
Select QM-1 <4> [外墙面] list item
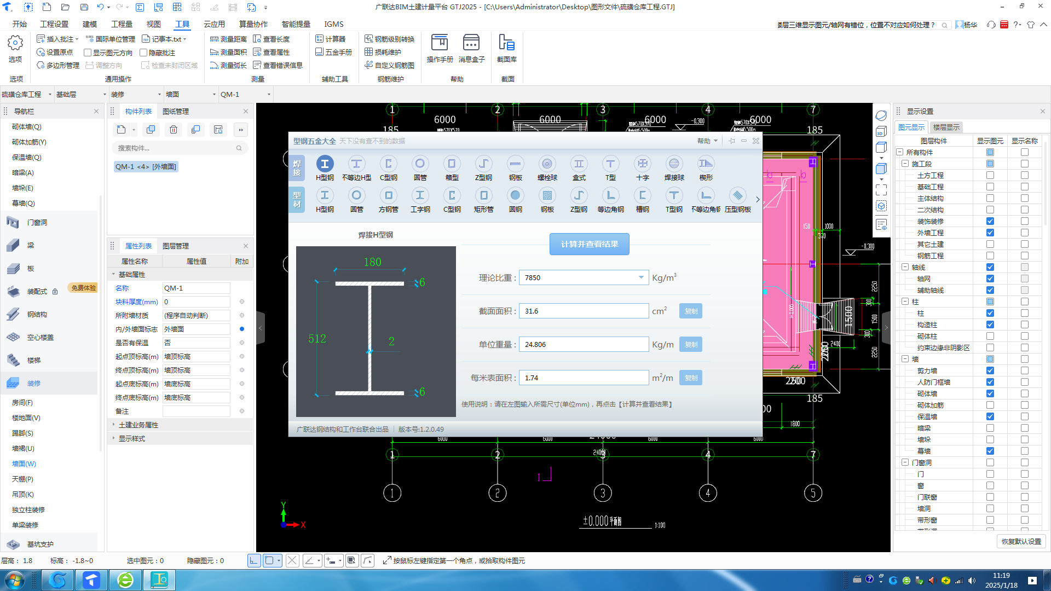coord(146,166)
